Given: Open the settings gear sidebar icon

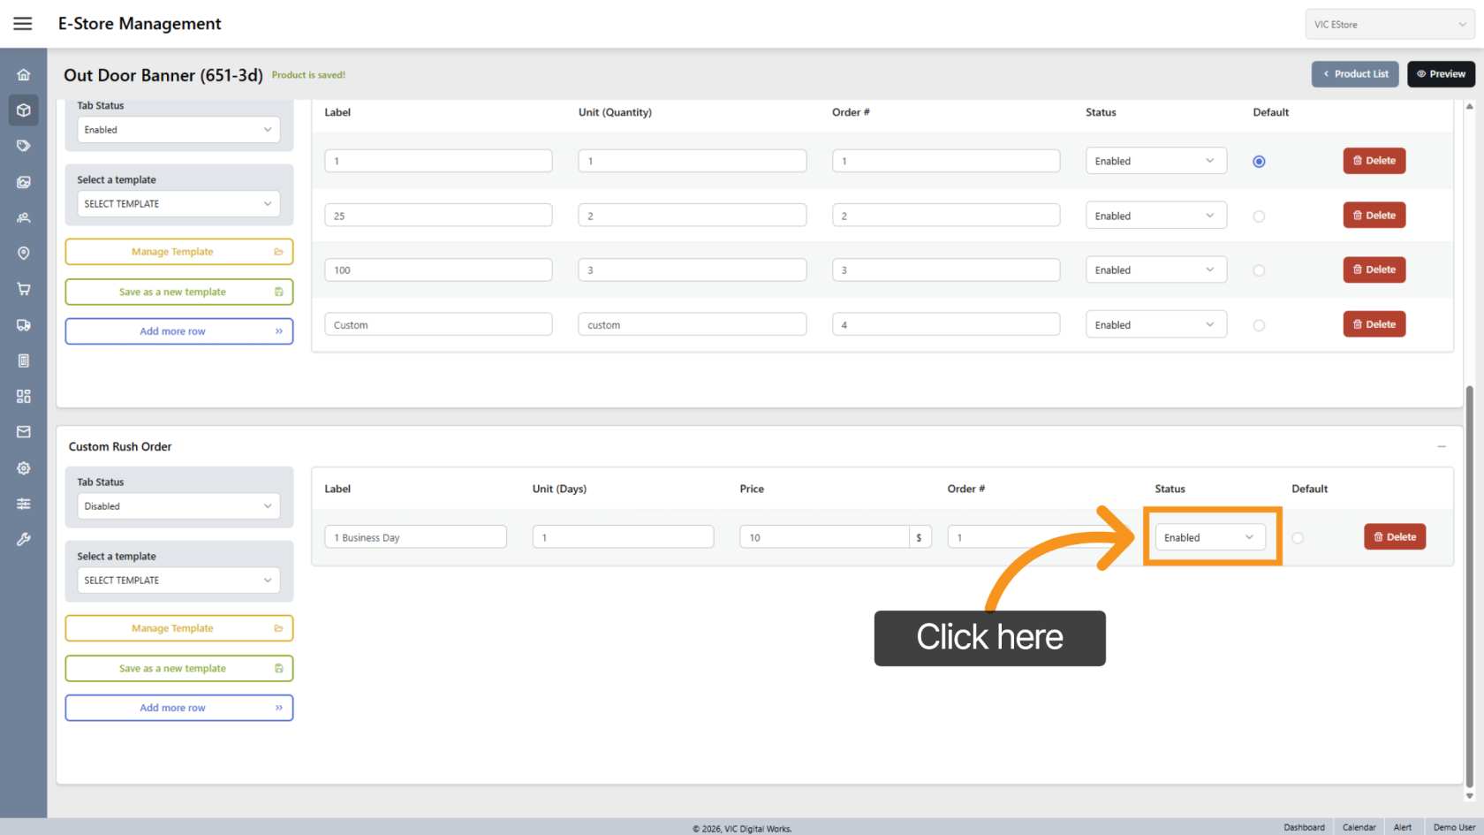Looking at the screenshot, I should pos(24,468).
